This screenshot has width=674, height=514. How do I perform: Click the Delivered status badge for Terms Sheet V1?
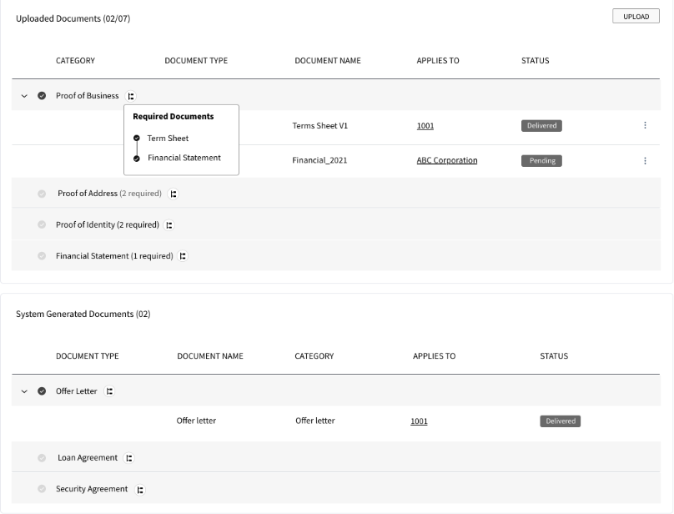coord(541,126)
